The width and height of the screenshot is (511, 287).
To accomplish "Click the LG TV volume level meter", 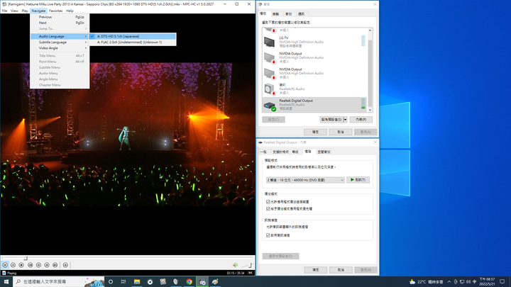I will (x=363, y=40).
